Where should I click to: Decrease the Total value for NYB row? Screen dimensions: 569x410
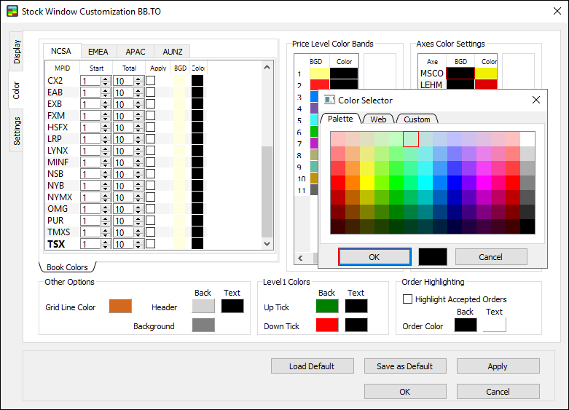138,188
